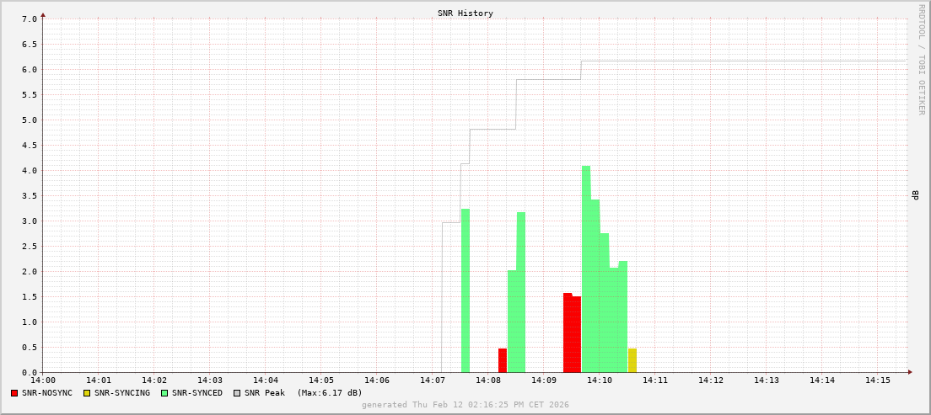This screenshot has height=415, width=931.
Task: Click the isolated green bar after 14:07
Action: 465,290
